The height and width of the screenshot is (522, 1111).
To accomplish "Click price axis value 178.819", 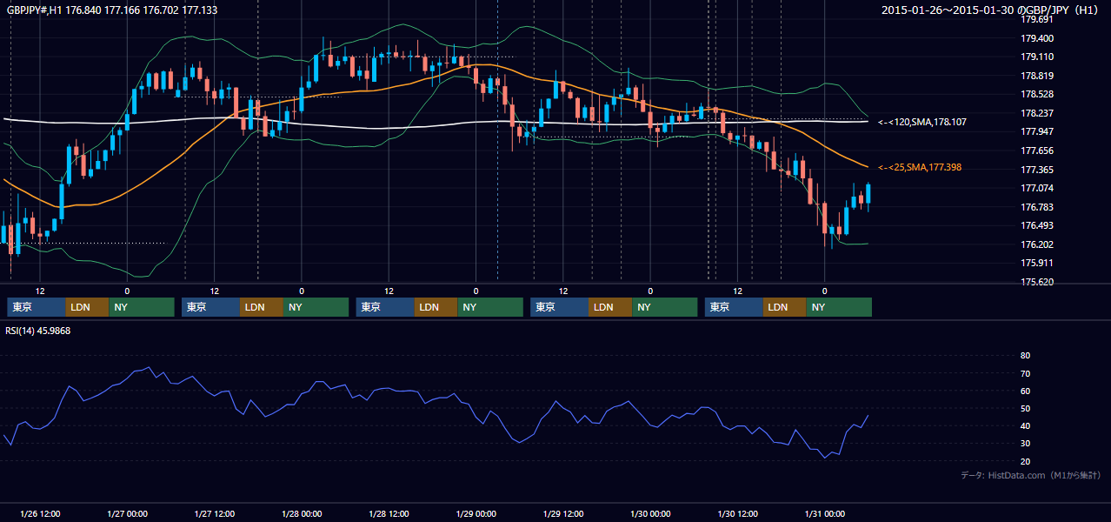I will click(1037, 76).
